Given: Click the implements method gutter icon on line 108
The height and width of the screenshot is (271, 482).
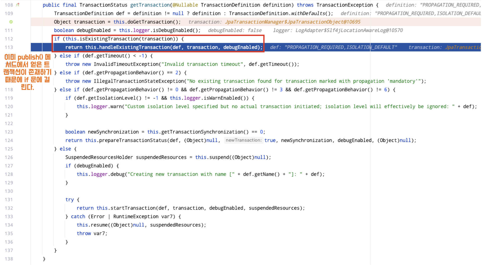Looking at the screenshot, I should pyautogui.click(x=18, y=5).
